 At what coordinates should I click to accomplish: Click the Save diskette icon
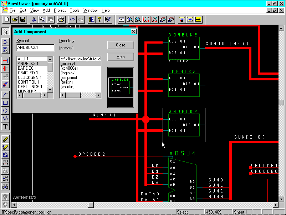tap(22, 19)
